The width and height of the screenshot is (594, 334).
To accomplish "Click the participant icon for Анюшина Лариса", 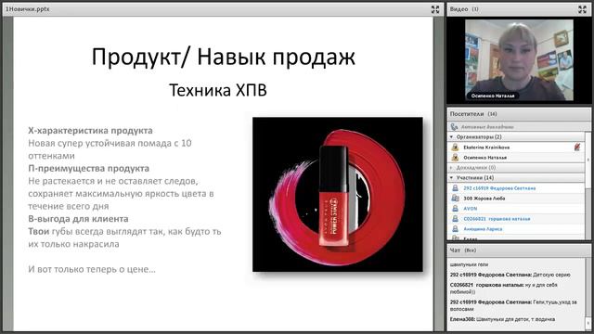I will point(455,229).
